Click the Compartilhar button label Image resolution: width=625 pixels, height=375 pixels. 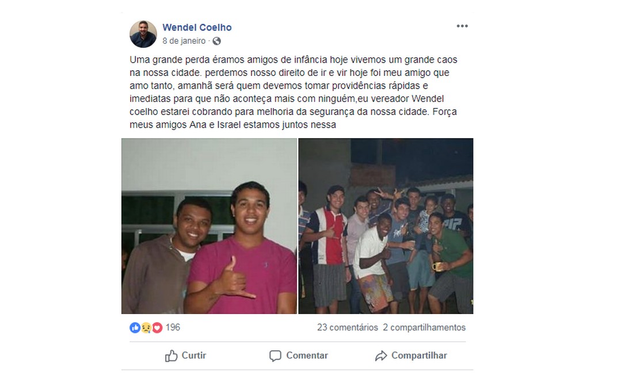pos(419,355)
